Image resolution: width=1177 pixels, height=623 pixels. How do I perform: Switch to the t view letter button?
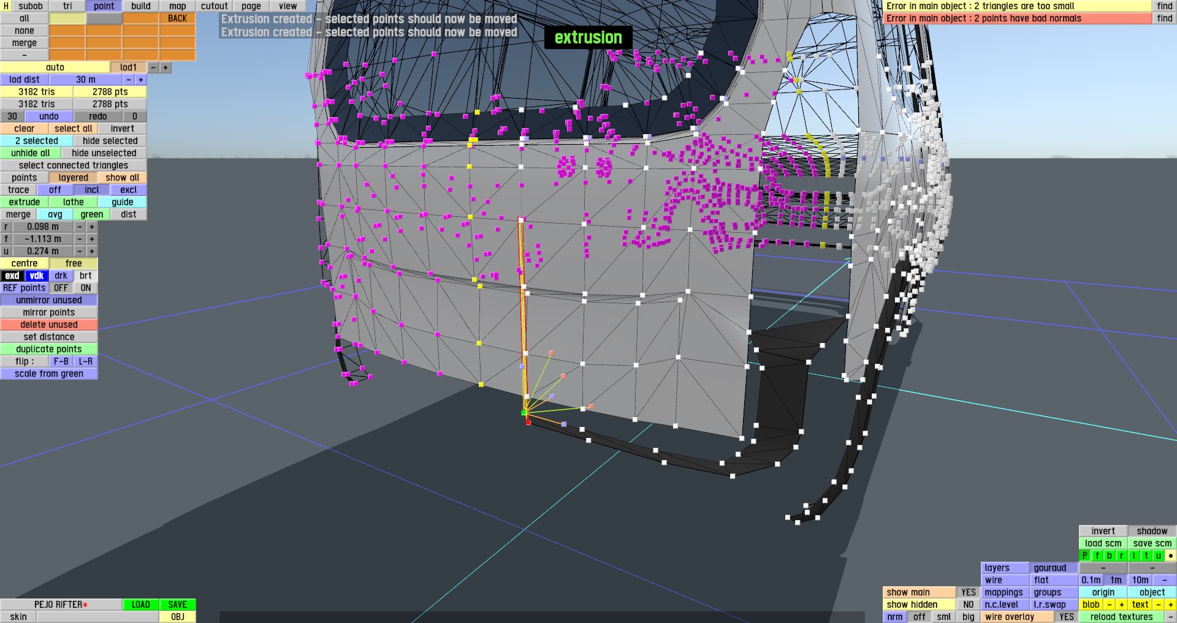[1146, 556]
